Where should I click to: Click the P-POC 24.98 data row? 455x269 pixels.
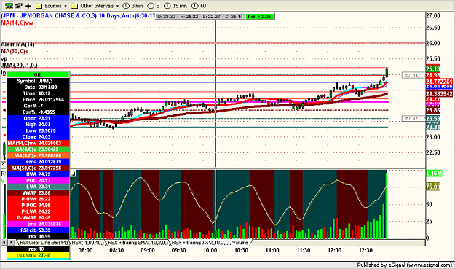click(x=38, y=205)
